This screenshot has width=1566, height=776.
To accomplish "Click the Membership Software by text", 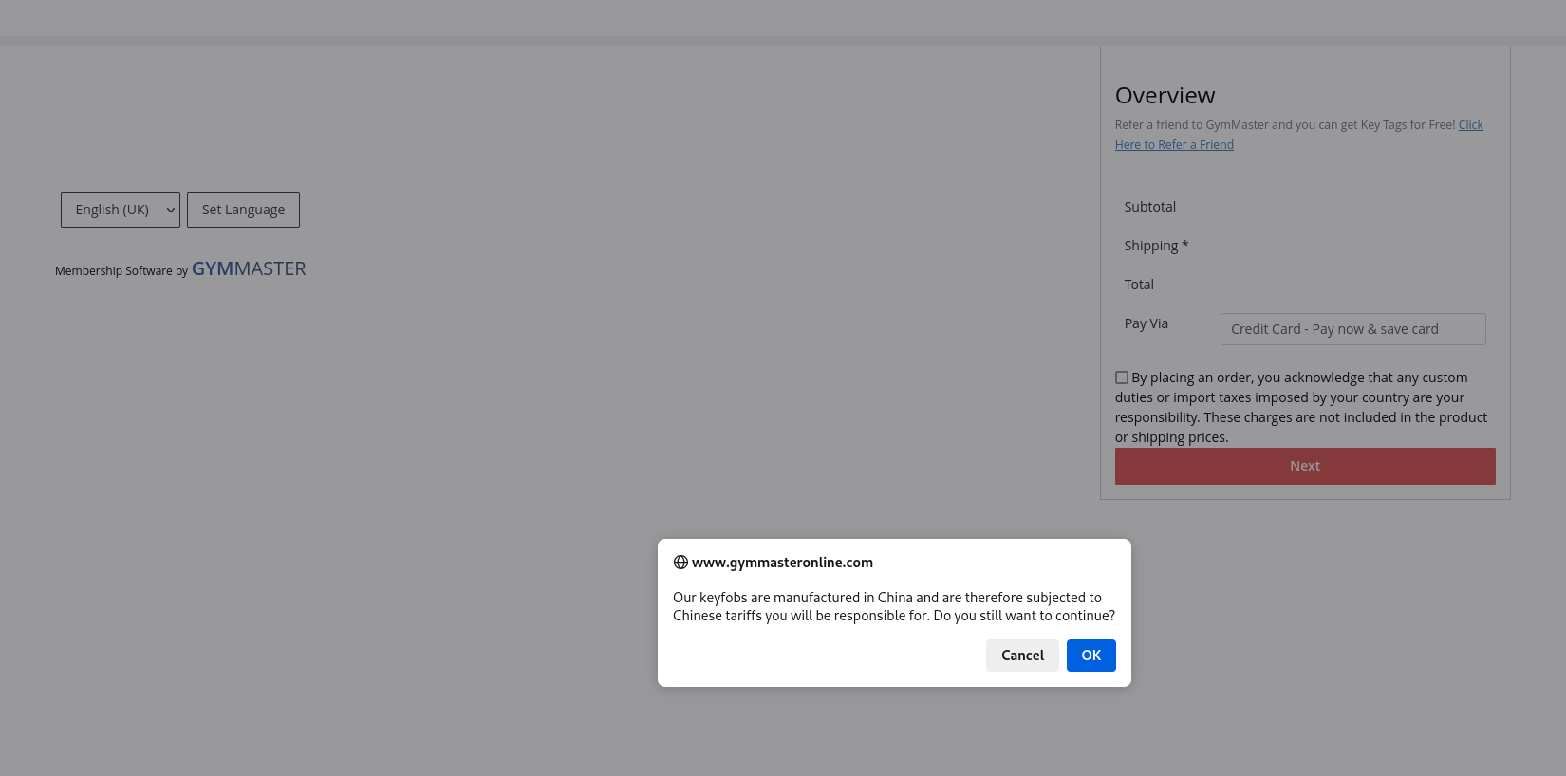I will click(121, 271).
